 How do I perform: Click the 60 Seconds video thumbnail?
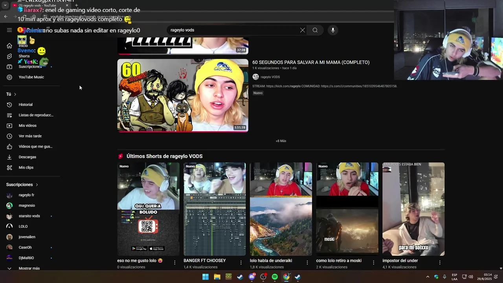[x=183, y=96]
